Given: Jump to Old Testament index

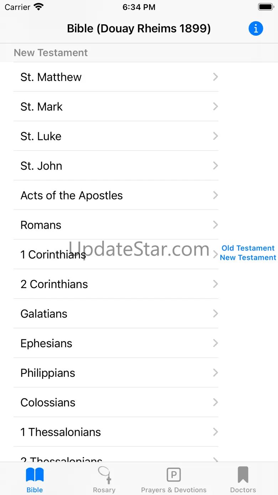Looking at the screenshot, I should [x=248, y=248].
